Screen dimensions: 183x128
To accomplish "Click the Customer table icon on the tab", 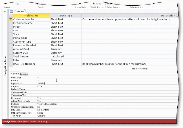I will (x=11, y=11).
